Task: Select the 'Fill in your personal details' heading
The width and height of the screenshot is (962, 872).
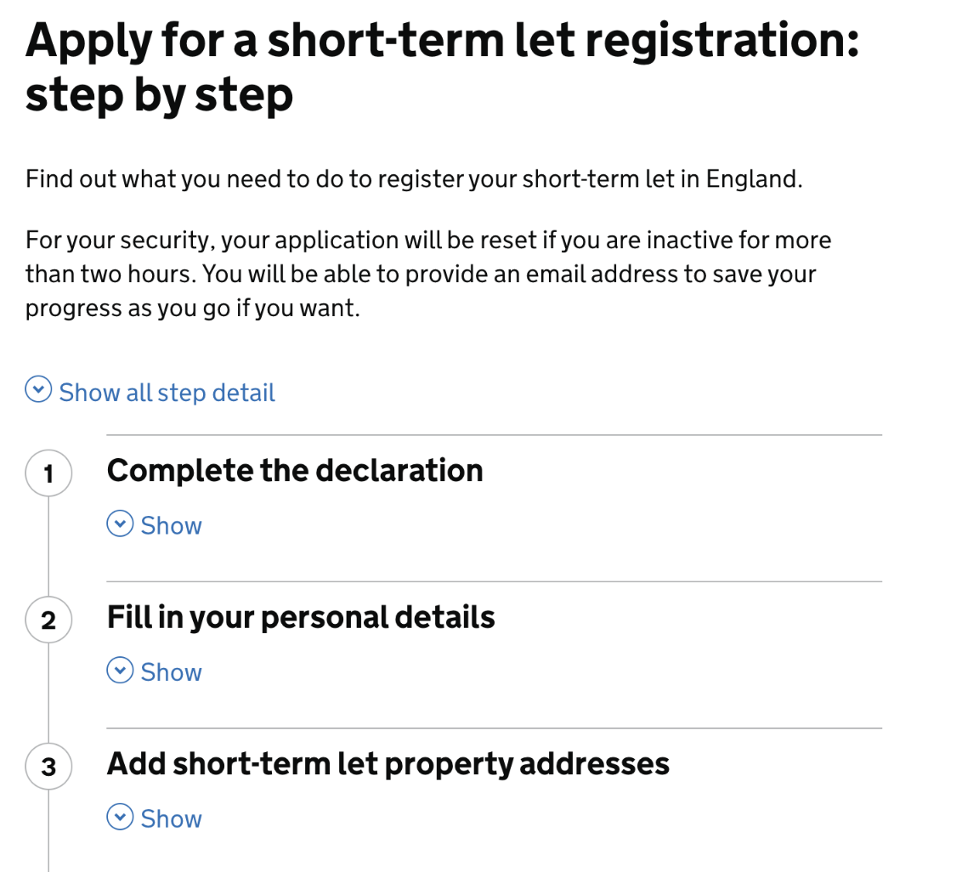Action: pyautogui.click(x=301, y=617)
